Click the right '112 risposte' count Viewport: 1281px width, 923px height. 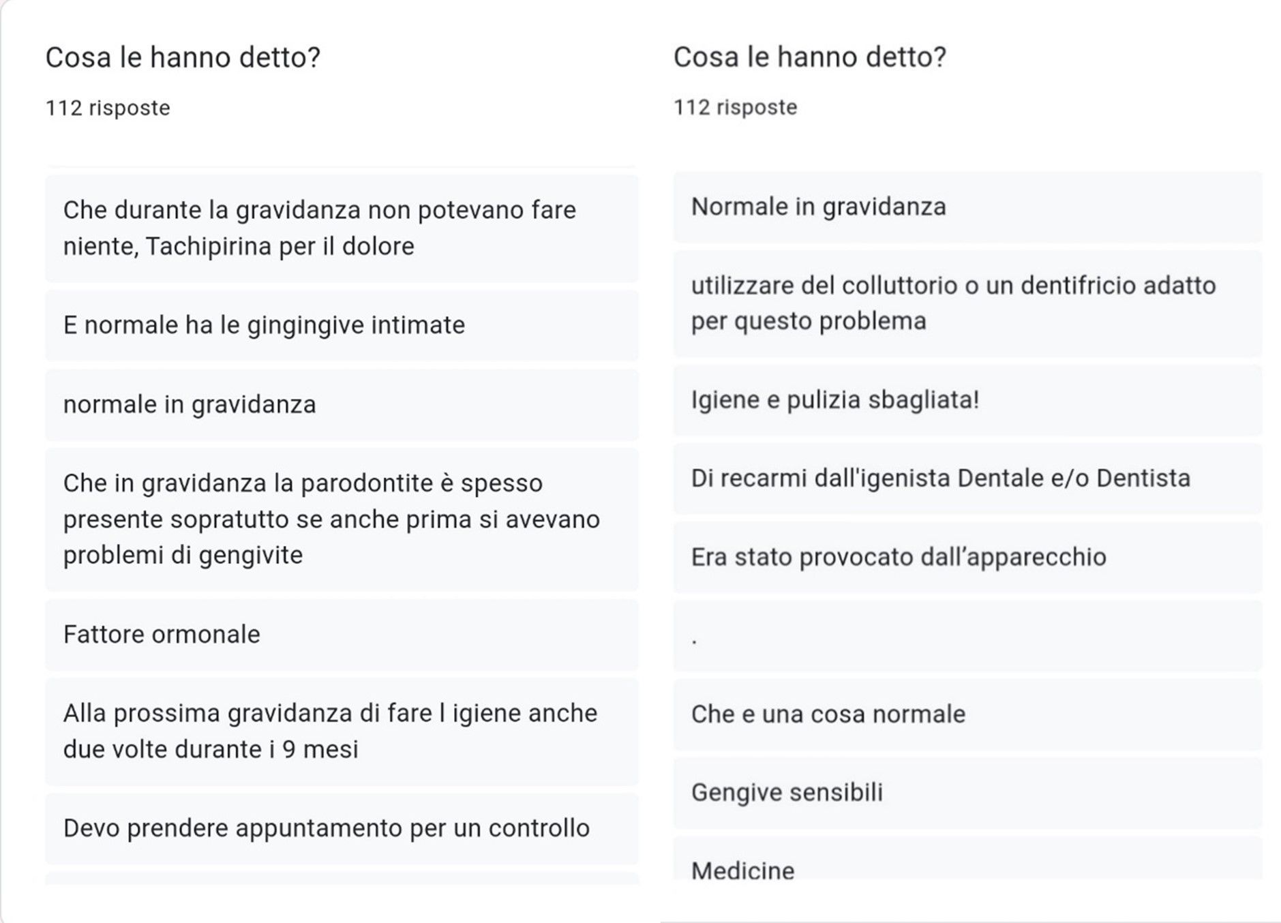click(x=736, y=107)
